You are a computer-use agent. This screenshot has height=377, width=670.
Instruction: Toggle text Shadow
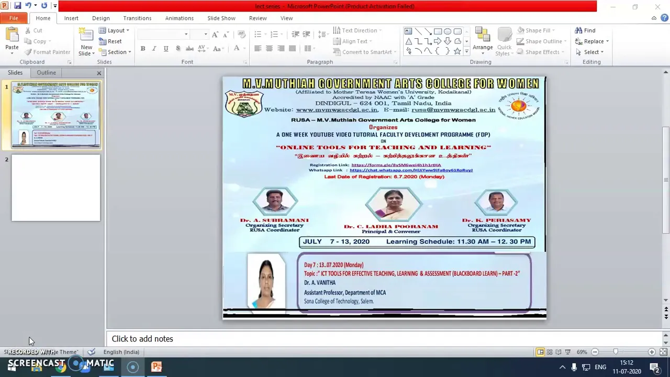click(x=178, y=49)
